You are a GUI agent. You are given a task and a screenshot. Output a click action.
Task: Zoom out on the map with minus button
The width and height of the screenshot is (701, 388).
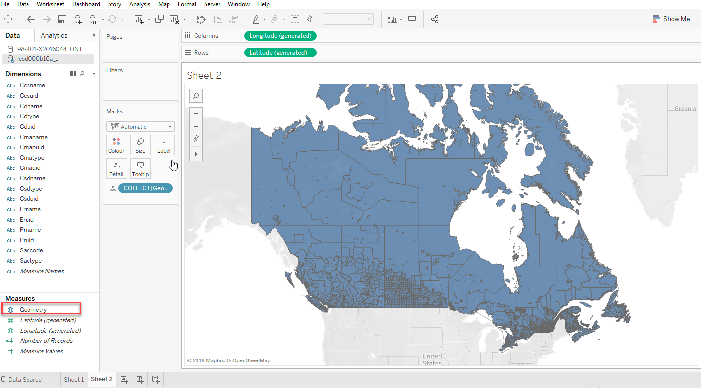coord(196,126)
